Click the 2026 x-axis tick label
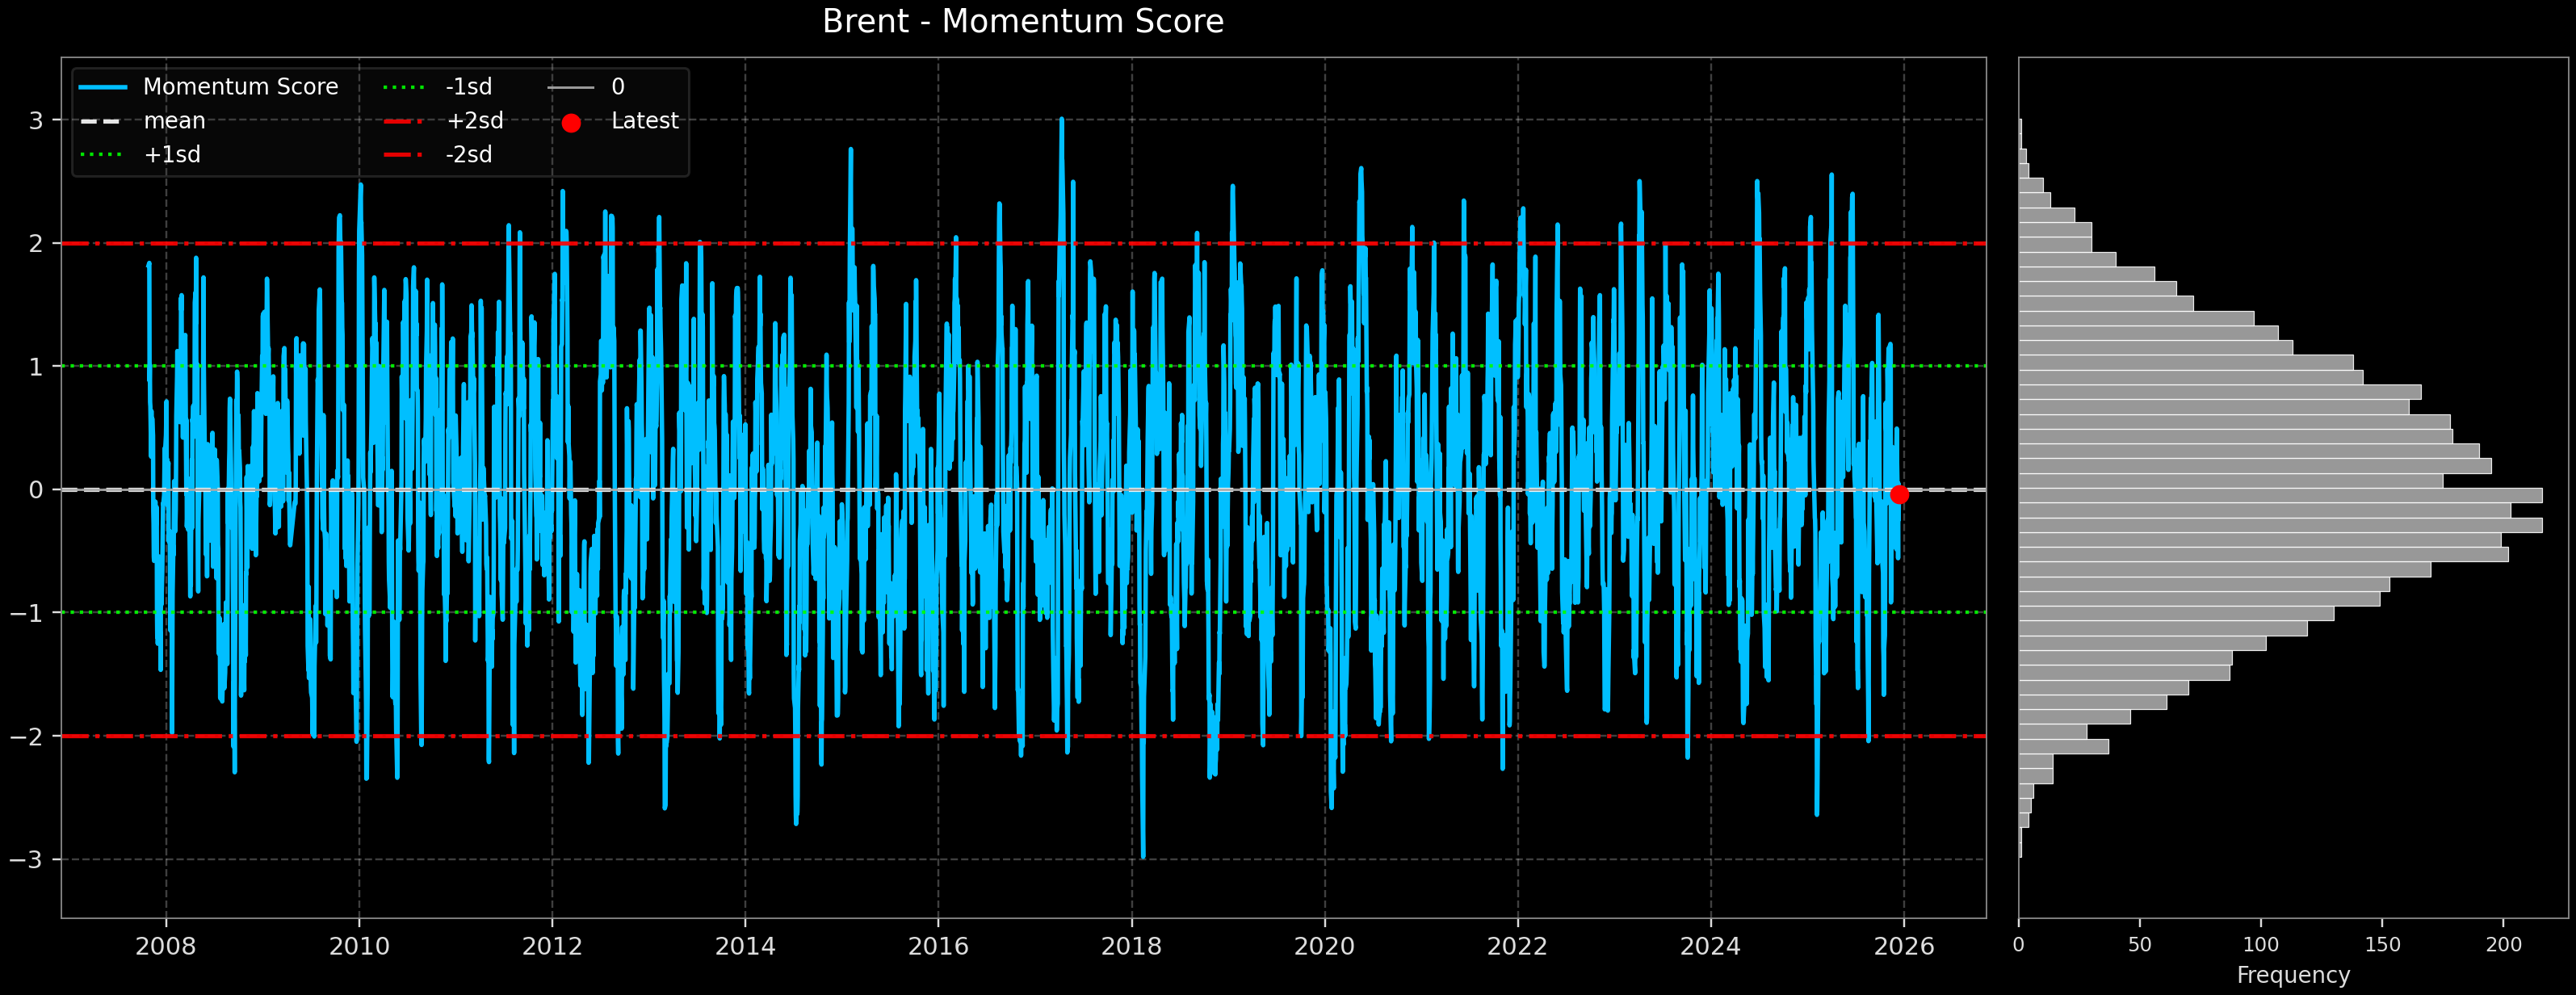 1903,946
